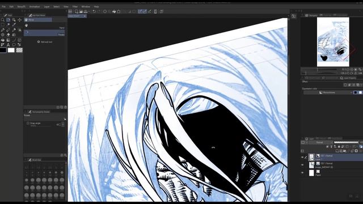Image resolution: width=363 pixels, height=204 pixels.
Task: Open the Navigator panel menu
Action: pyautogui.click(x=302, y=15)
